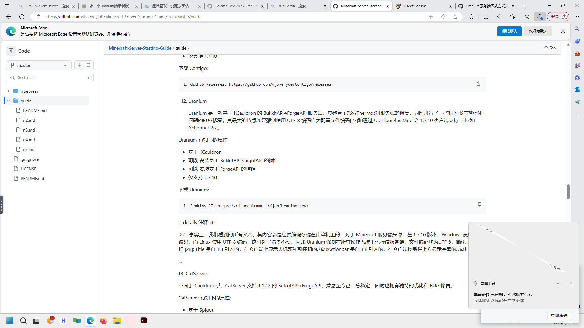Open the Search sidebar in Edge
The height and width of the screenshot is (328, 584).
pyautogui.click(x=577, y=29)
